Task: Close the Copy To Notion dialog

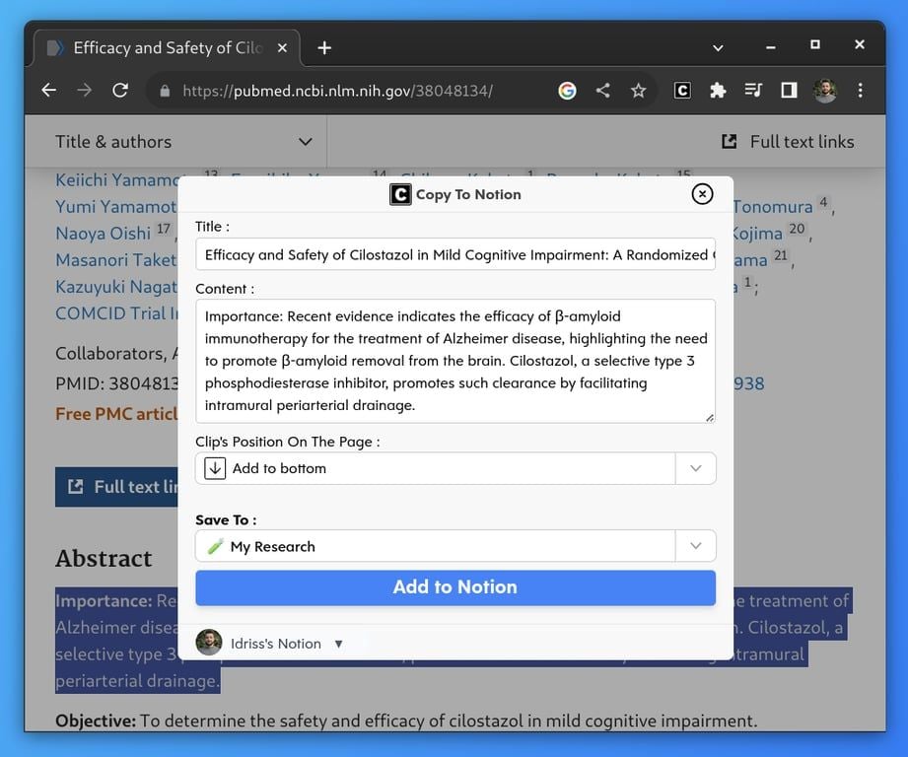Action: click(x=702, y=194)
